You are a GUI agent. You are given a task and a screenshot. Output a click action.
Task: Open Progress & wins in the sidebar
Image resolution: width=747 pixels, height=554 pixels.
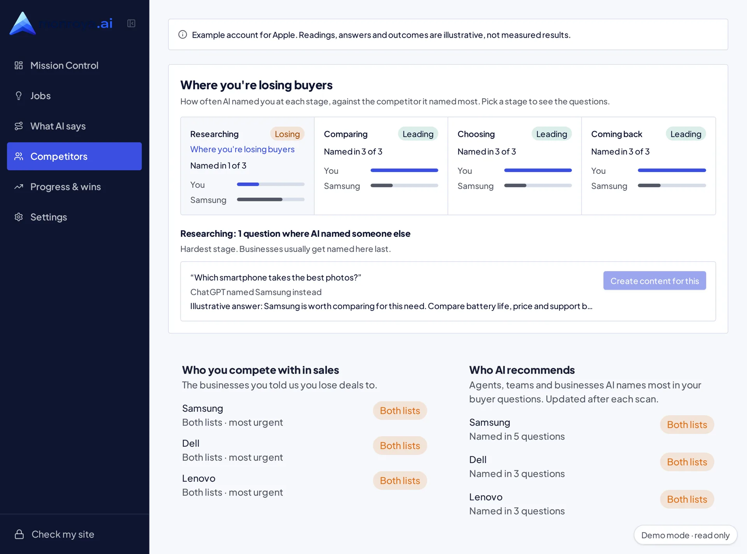(x=74, y=187)
